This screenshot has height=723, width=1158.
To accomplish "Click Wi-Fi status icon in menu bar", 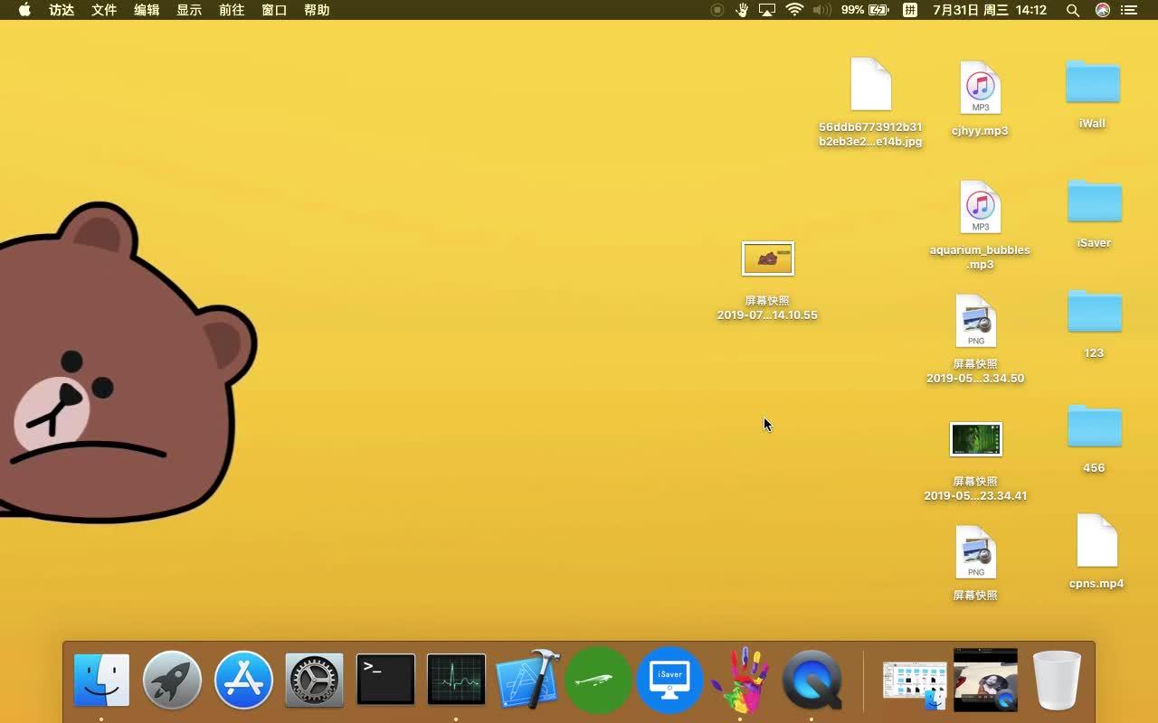I will click(794, 10).
